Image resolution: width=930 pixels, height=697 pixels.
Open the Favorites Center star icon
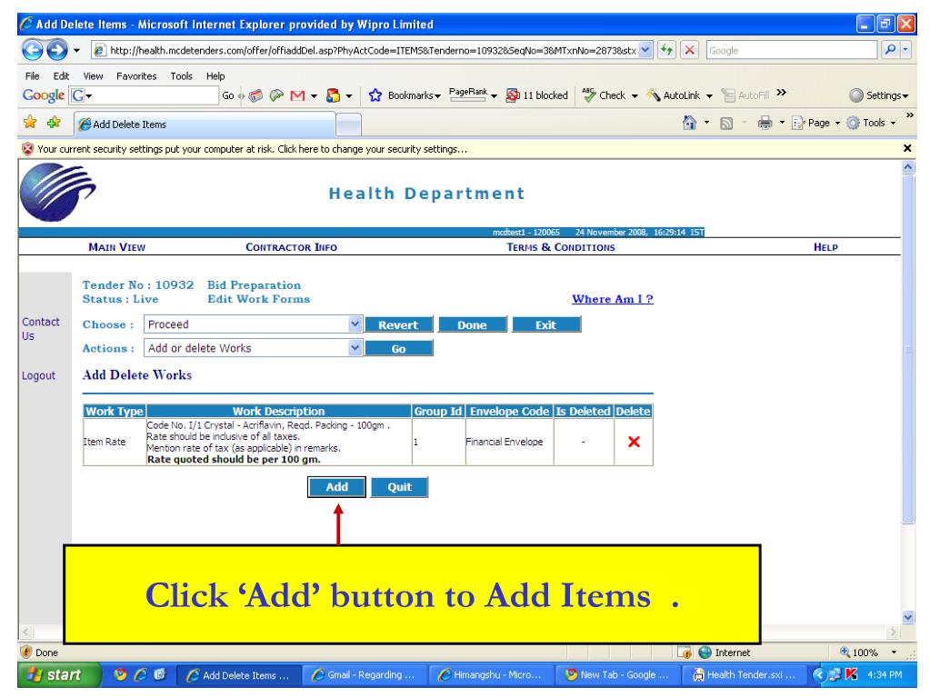pos(30,123)
